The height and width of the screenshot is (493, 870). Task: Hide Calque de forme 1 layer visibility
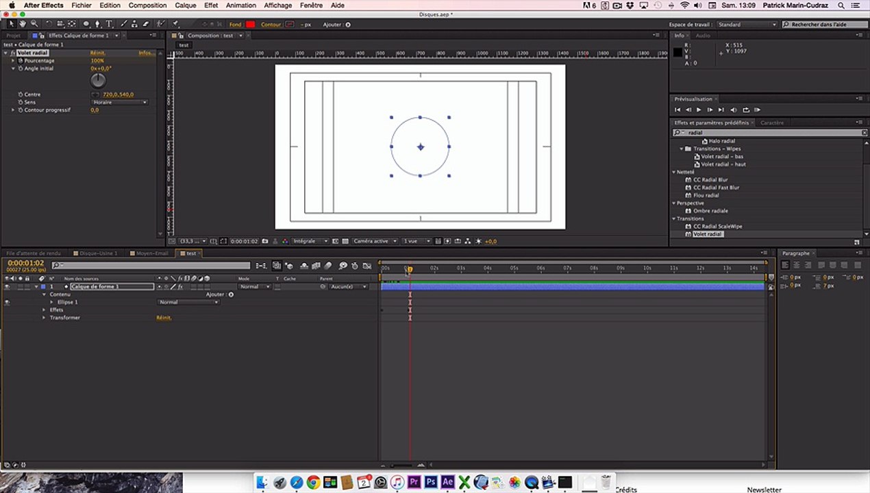pyautogui.click(x=7, y=287)
